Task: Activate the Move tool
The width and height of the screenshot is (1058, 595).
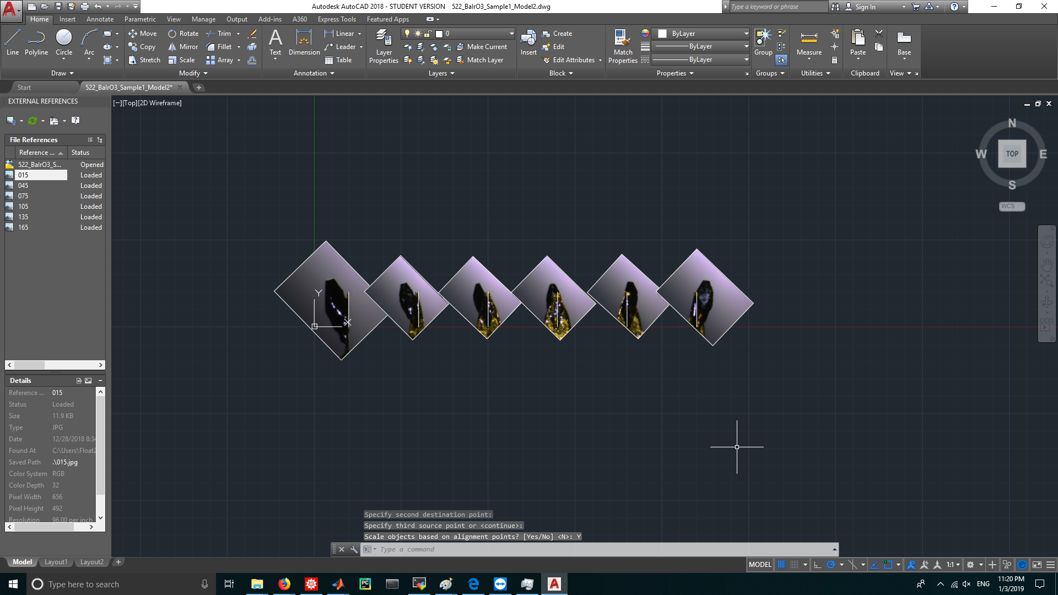Action: coord(143,34)
